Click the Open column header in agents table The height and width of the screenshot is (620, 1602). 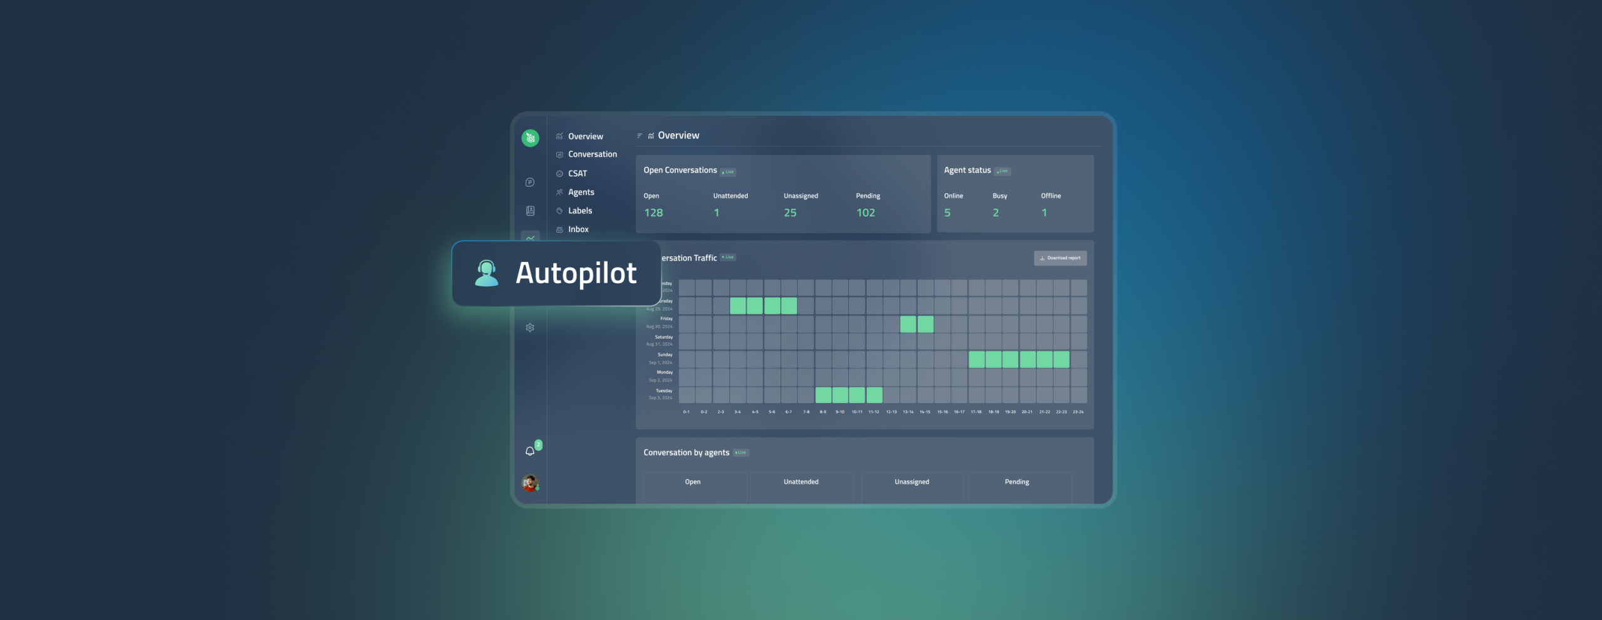(693, 482)
